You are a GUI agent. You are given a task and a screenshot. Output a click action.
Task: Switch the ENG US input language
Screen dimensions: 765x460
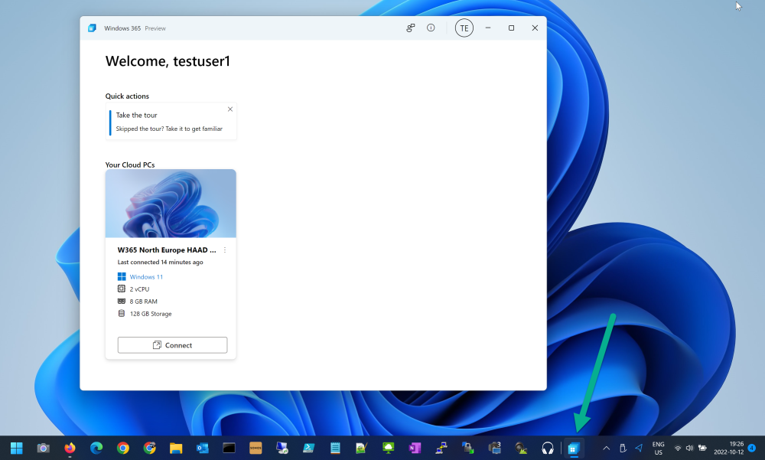pos(658,449)
